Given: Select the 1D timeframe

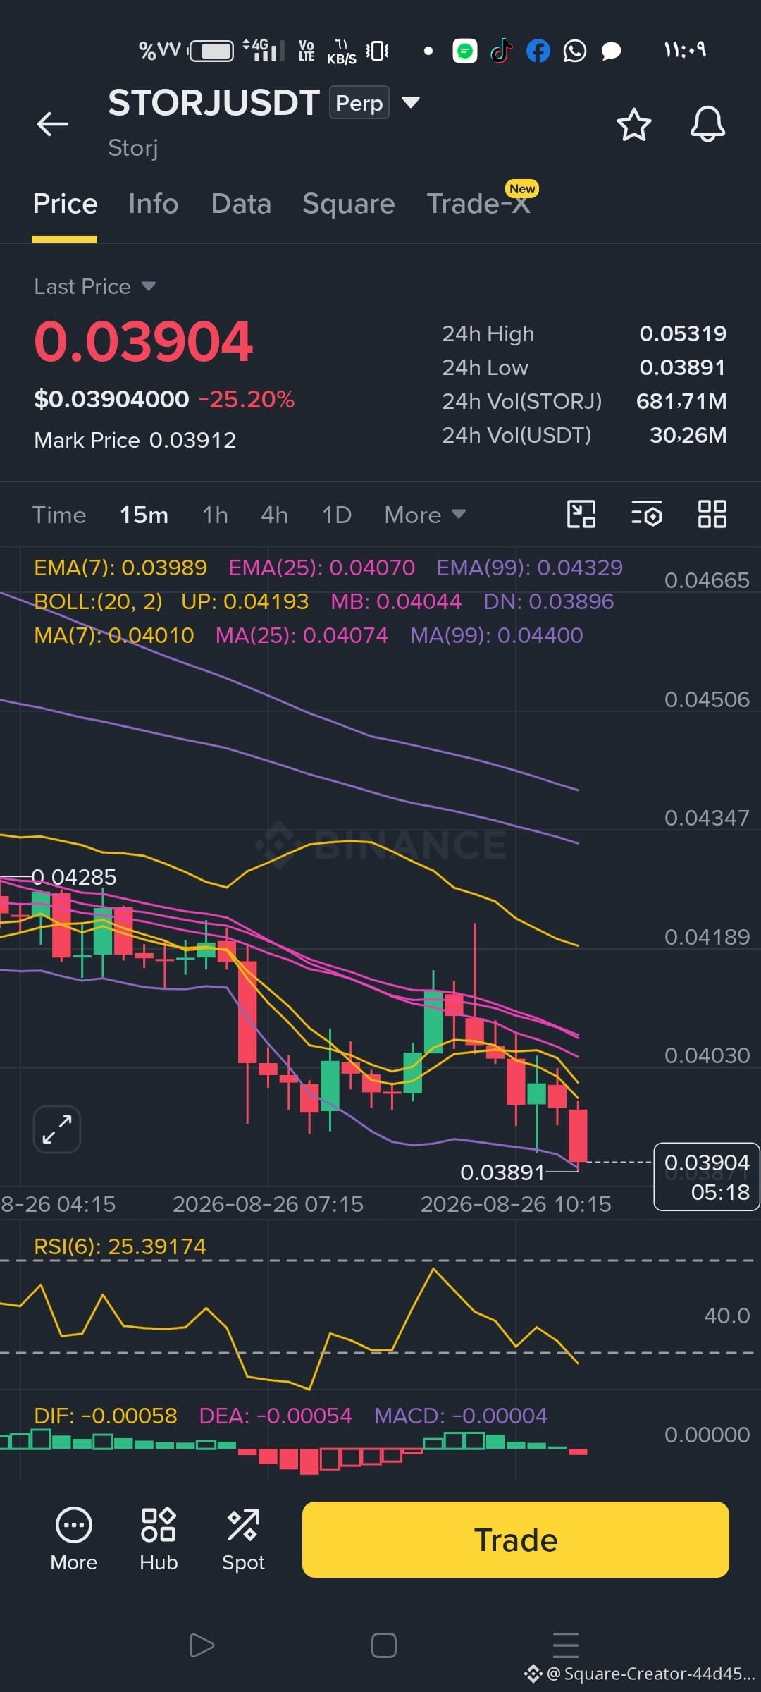Looking at the screenshot, I should coord(336,515).
